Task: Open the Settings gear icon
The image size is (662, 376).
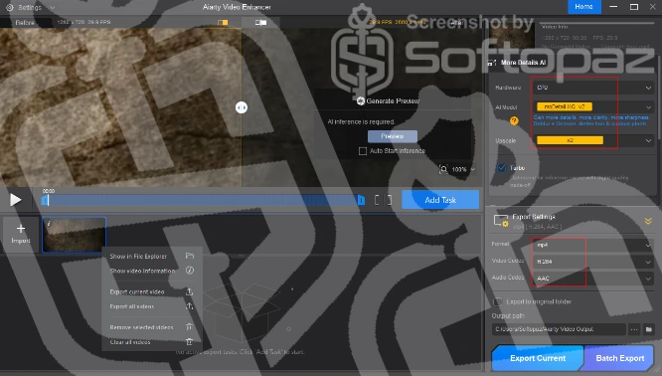Action: 9,7
